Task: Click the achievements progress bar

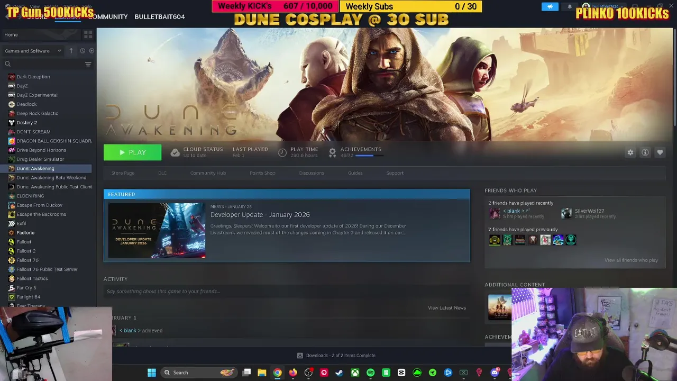Action: 368,156
